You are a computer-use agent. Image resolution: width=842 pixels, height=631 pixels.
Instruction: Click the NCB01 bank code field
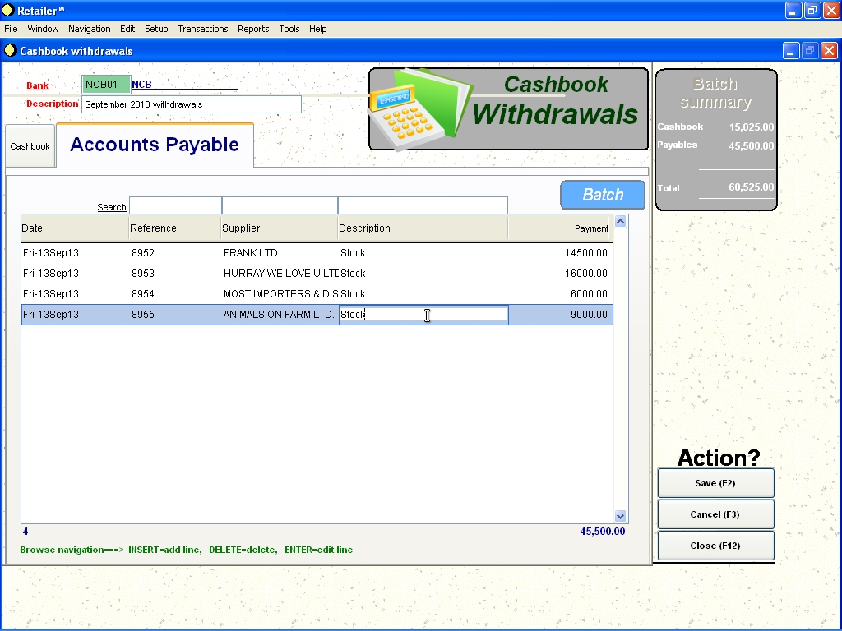tap(106, 85)
